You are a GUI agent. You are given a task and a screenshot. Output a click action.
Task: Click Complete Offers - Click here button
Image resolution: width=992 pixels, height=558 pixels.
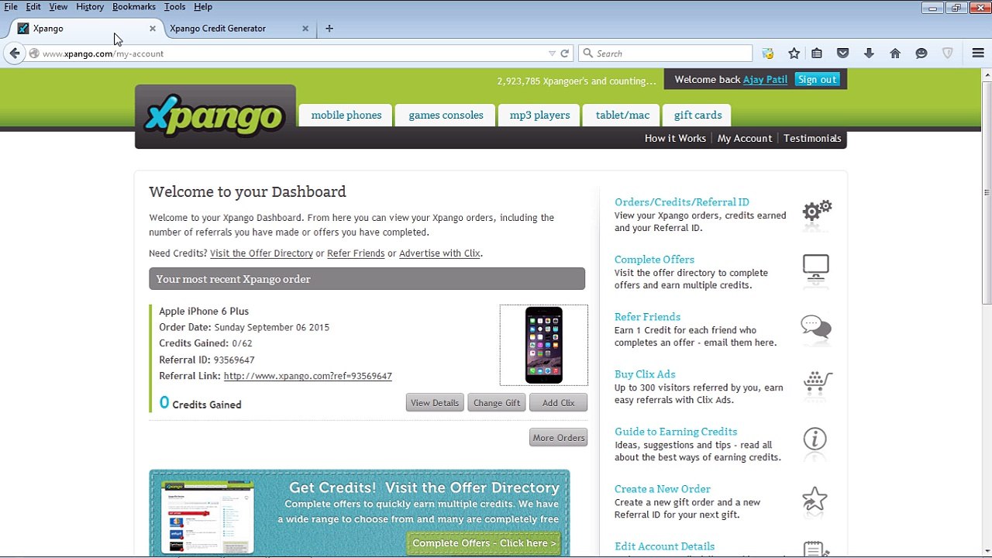pyautogui.click(x=484, y=543)
